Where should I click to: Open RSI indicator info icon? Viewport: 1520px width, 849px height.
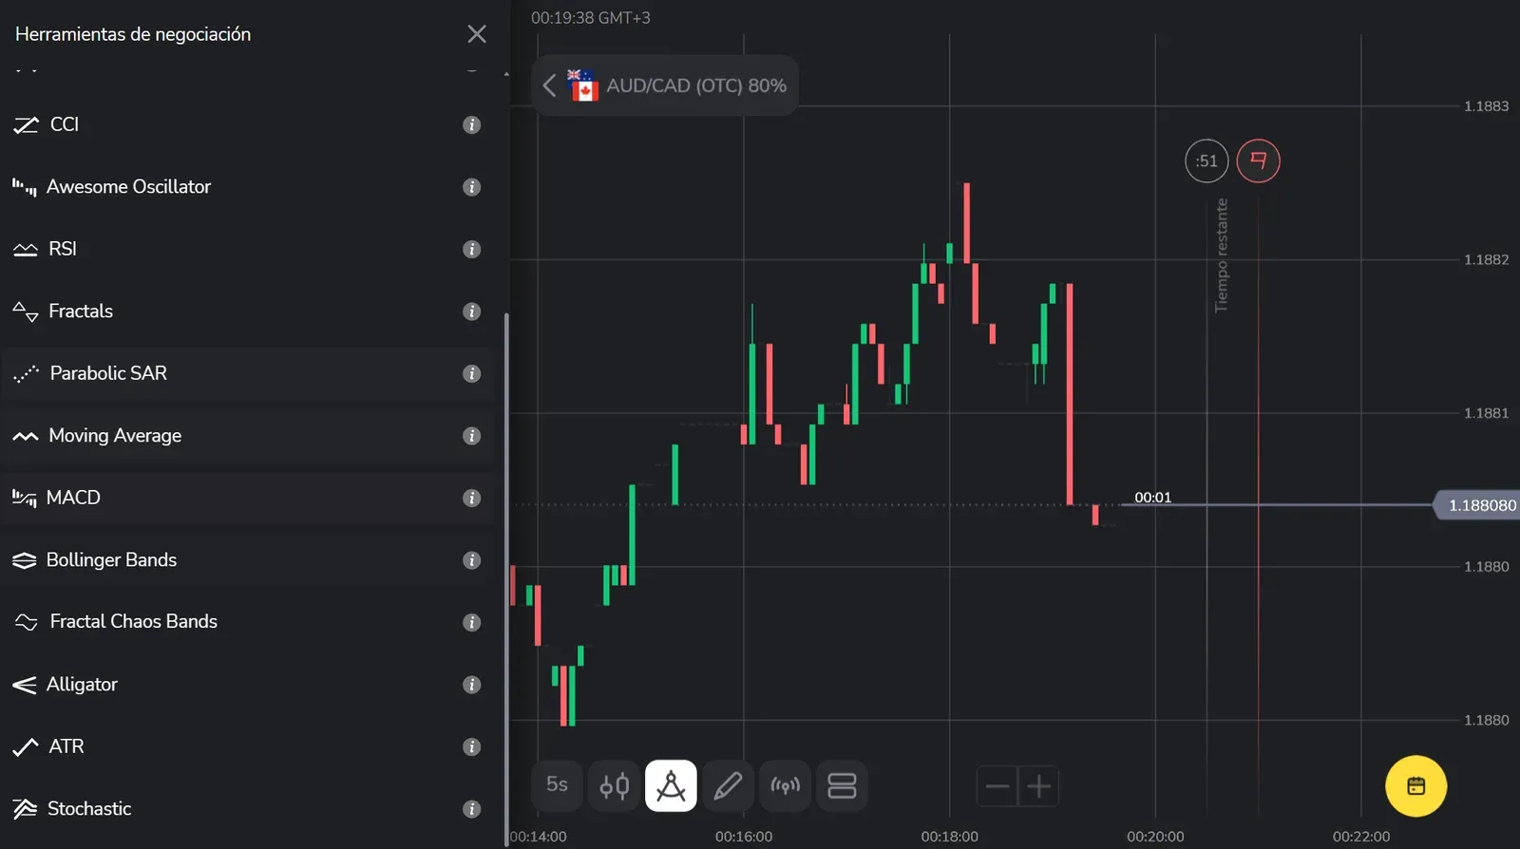pos(471,249)
